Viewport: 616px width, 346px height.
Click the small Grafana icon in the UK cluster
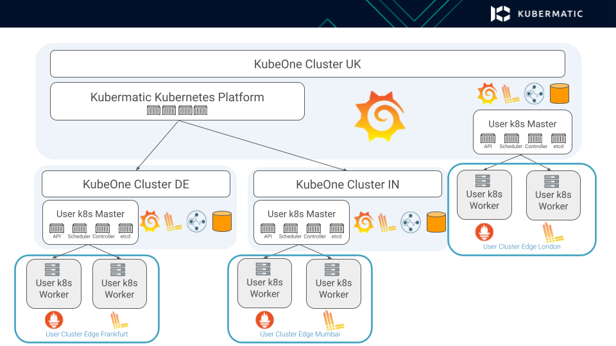click(x=487, y=94)
